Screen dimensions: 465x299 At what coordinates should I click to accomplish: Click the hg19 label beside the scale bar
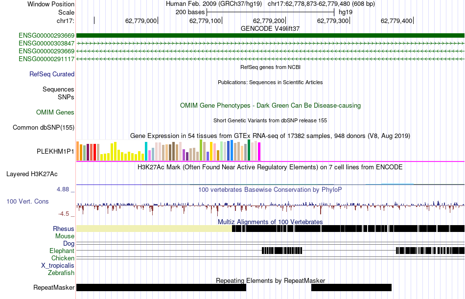coord(346,12)
